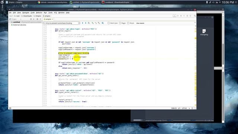This screenshot has width=238, height=134.
Task: Open run configuration dropdown
Action: coord(174,16)
